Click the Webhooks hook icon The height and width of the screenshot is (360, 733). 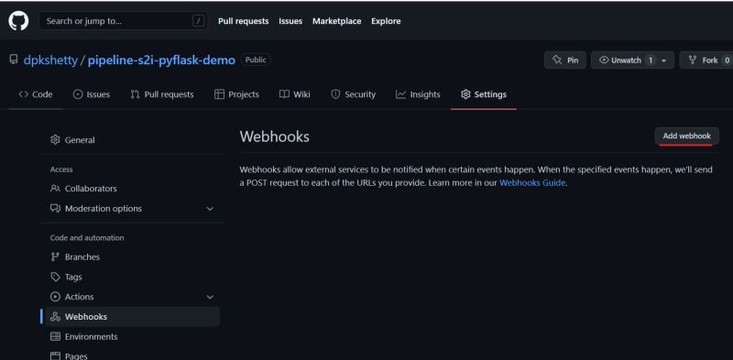pos(55,317)
